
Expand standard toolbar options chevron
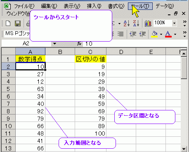click(185, 23)
